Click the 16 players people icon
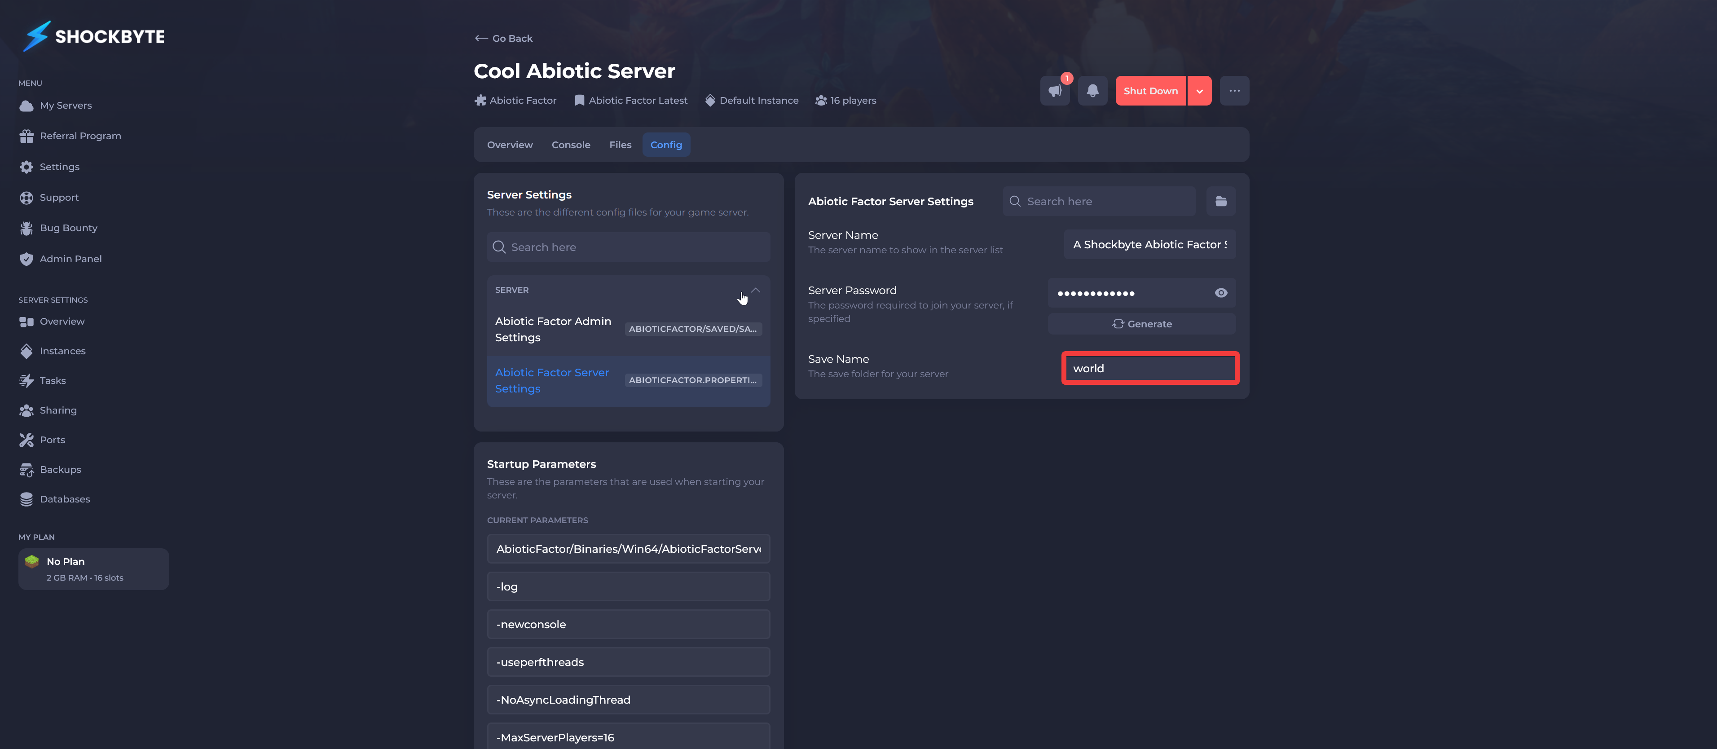The image size is (1717, 749). [x=820, y=101]
